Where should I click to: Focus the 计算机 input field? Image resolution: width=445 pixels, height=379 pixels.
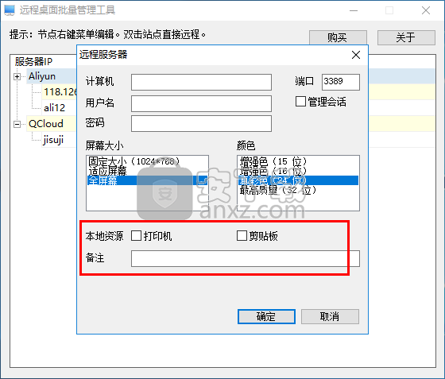201,82
